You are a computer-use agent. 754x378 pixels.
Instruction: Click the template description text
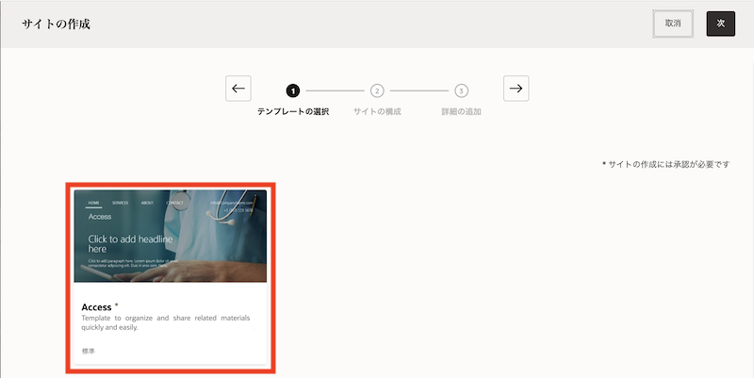click(165, 323)
